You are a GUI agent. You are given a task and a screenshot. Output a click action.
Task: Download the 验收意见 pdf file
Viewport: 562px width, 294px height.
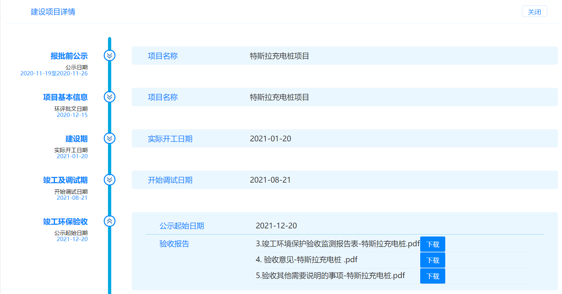tap(432, 260)
